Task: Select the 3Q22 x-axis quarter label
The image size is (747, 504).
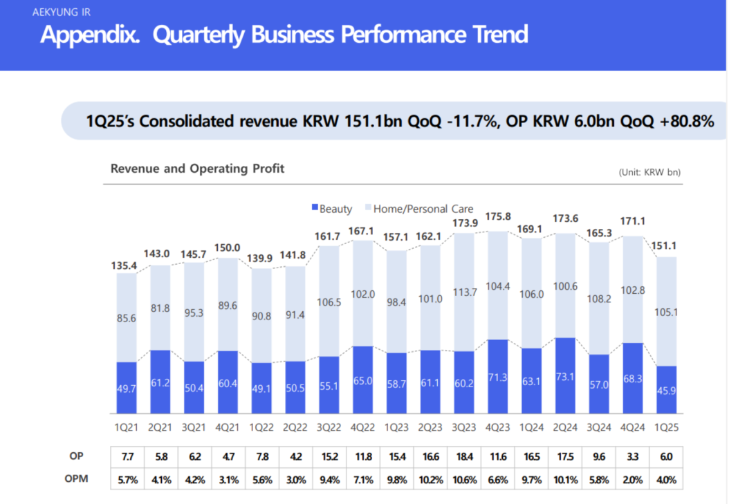Action: [329, 428]
